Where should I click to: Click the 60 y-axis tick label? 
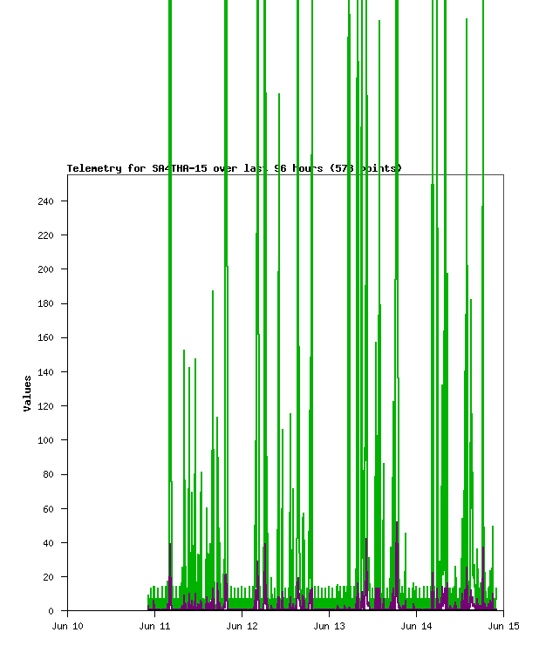[x=48, y=509]
